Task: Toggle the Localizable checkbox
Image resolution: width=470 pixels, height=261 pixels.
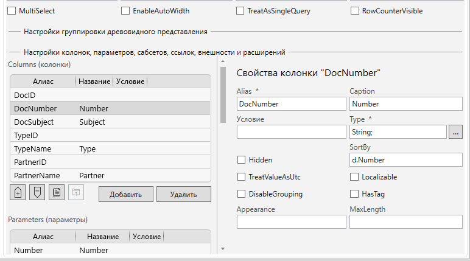Action: [355, 177]
